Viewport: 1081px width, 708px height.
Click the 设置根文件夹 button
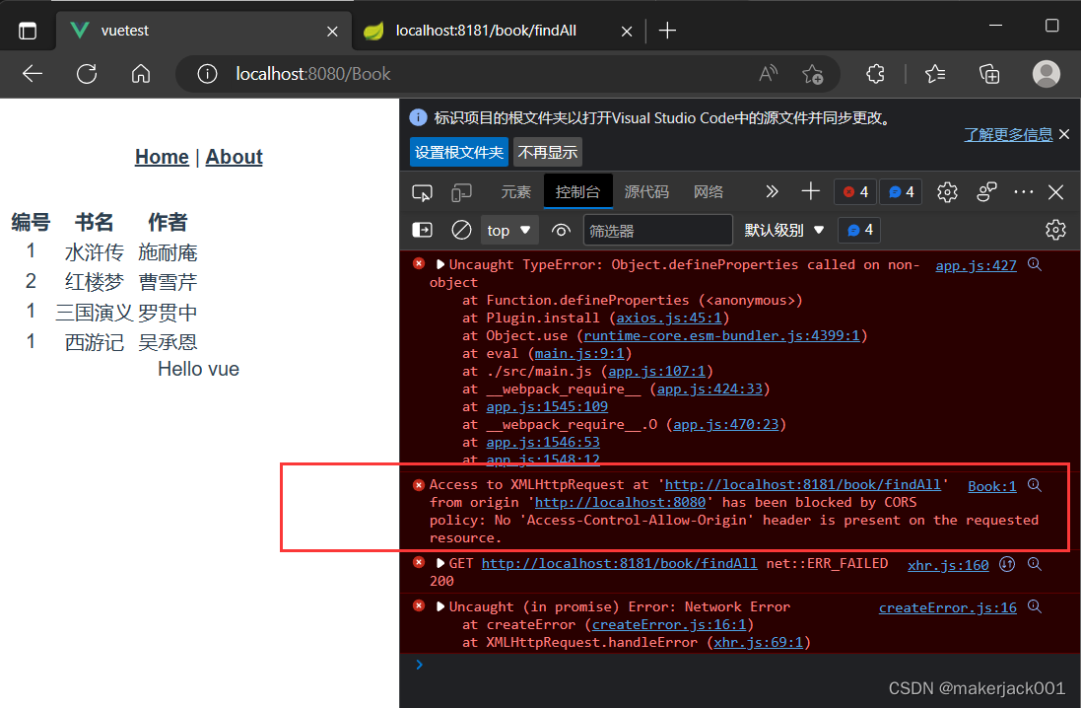[x=459, y=152]
